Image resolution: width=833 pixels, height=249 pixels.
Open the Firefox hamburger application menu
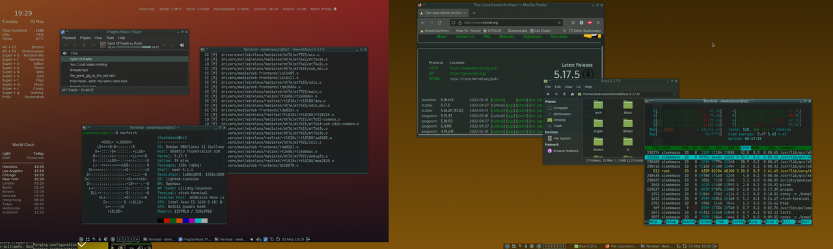(598, 23)
